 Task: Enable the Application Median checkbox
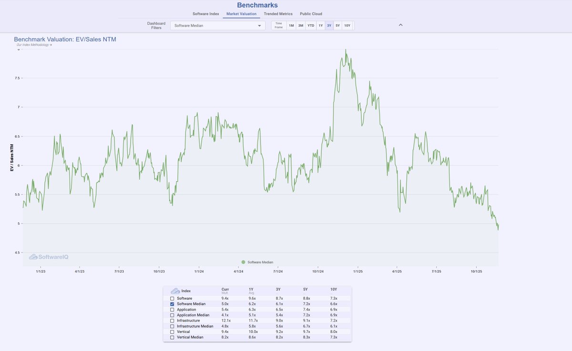(x=172, y=315)
